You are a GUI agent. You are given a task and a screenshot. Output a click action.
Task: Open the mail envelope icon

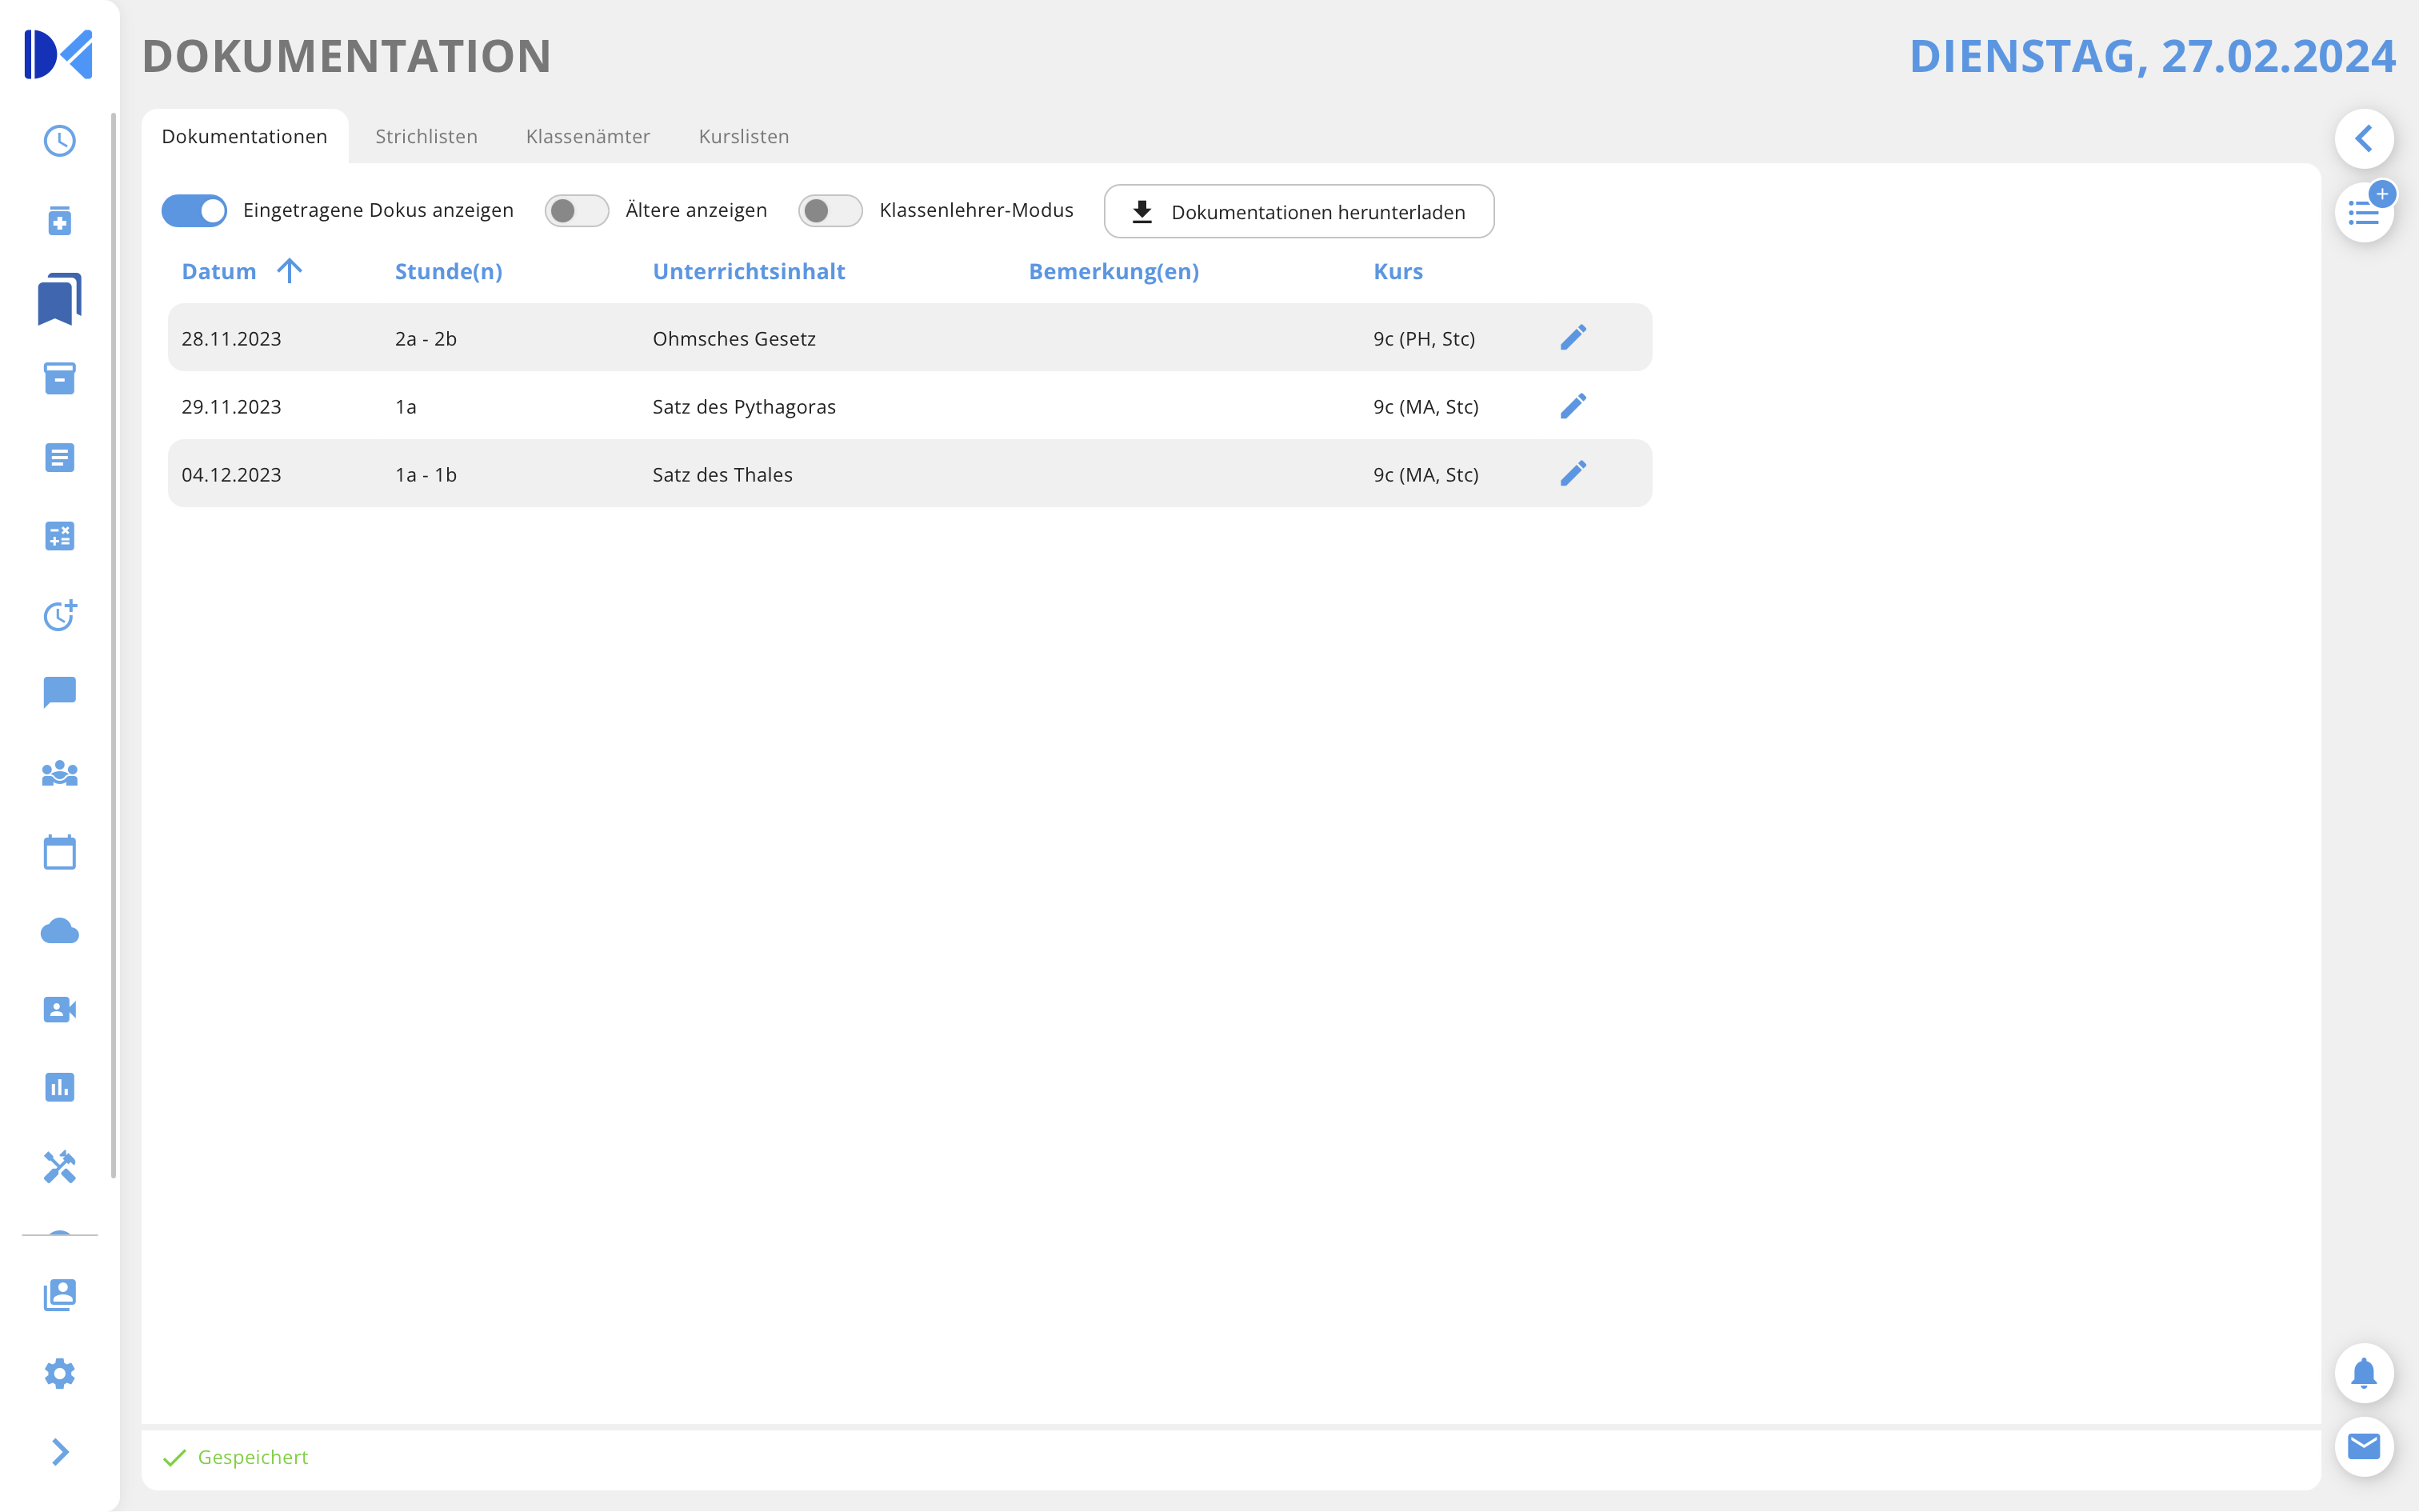tap(2363, 1446)
